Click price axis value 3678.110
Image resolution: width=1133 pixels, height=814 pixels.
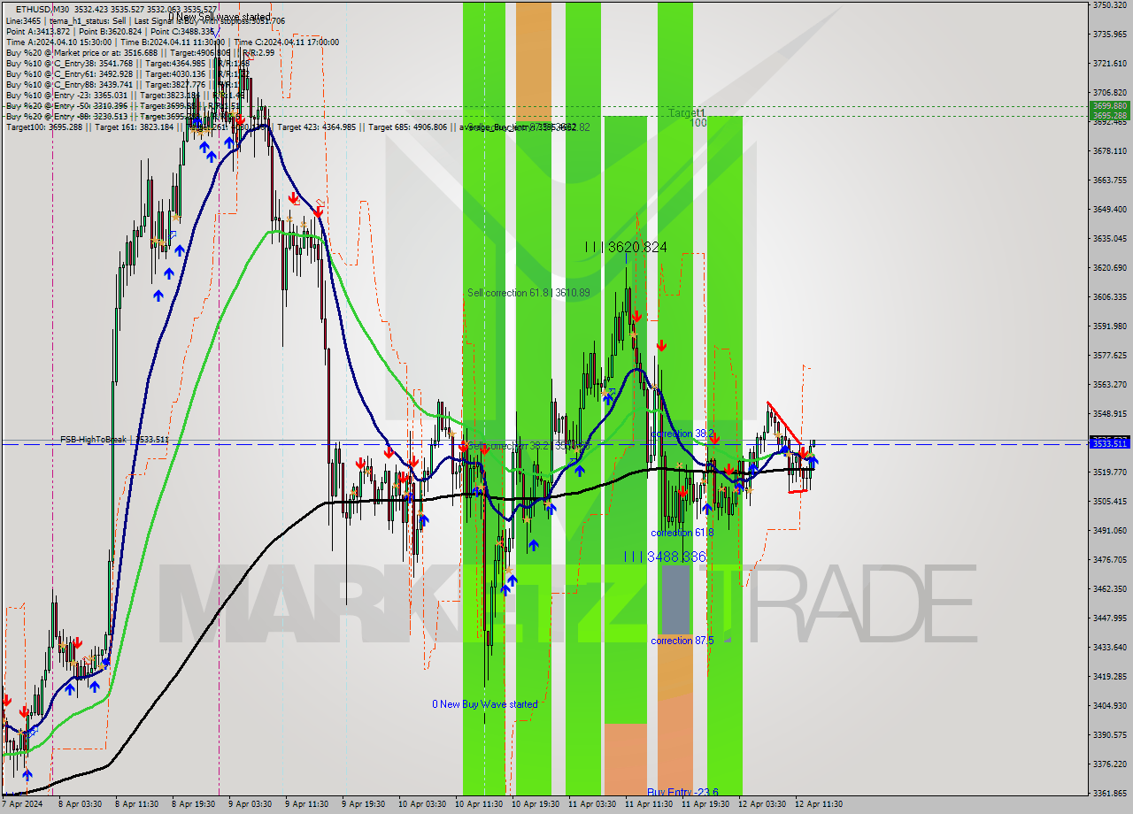[1109, 151]
